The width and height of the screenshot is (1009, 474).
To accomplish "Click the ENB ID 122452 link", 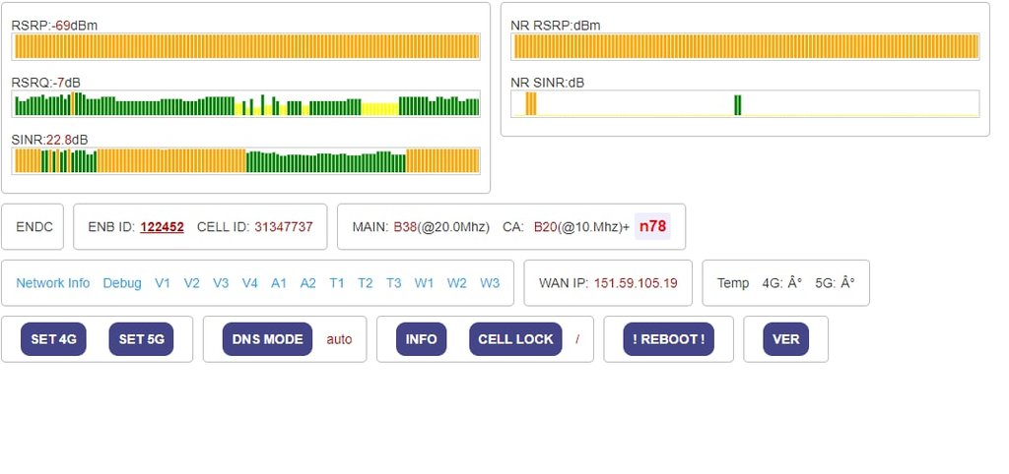I will coord(163,227).
